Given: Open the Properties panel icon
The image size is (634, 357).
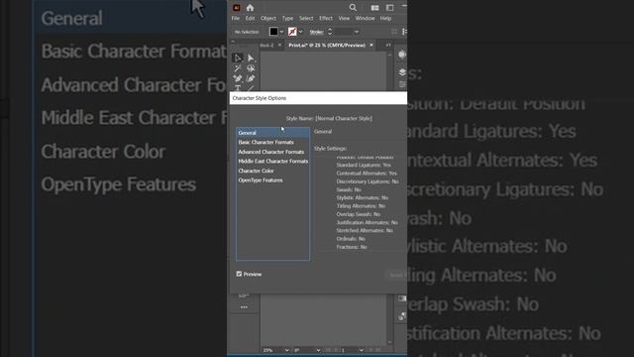Looking at the screenshot, I should tap(402, 55).
